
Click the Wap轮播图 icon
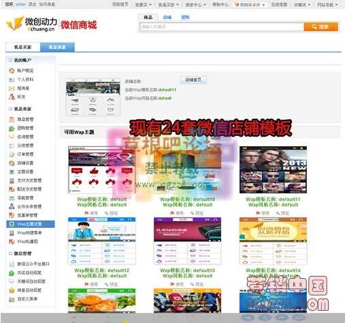(12, 241)
